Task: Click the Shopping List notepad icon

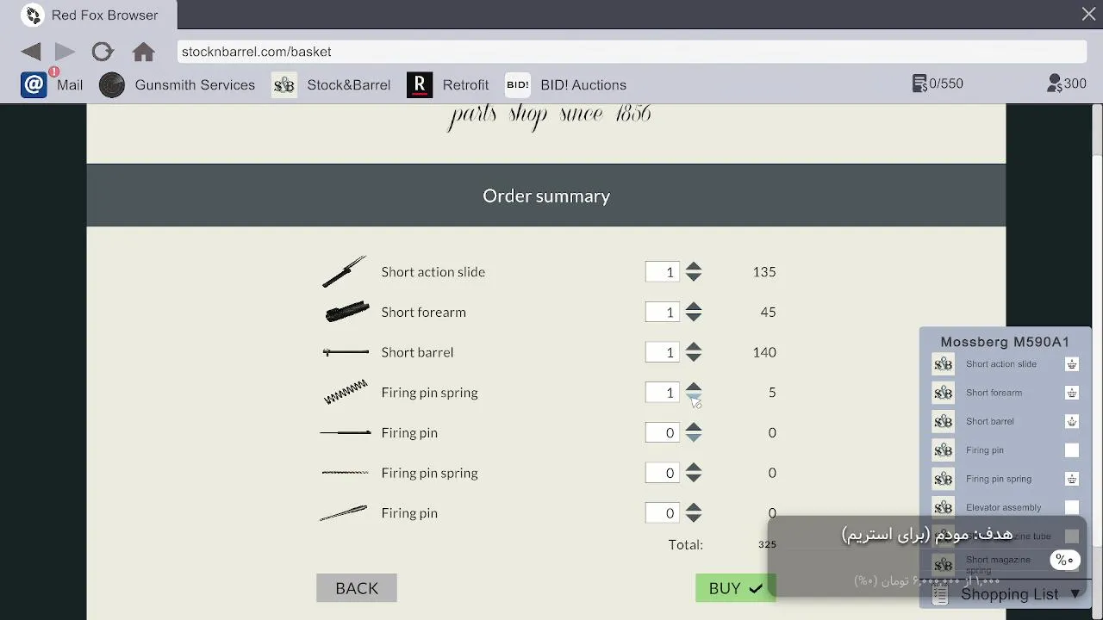Action: click(941, 594)
